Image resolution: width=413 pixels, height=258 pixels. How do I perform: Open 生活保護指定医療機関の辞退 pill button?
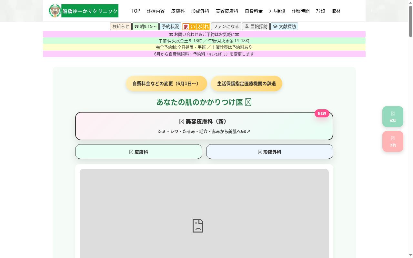247,84
